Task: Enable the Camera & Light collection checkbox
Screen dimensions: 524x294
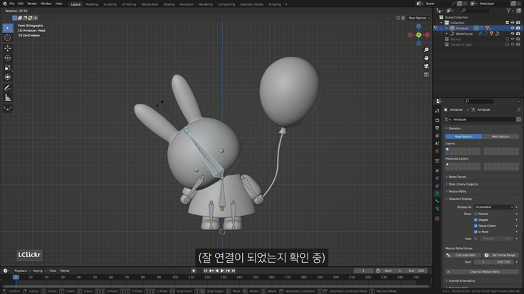Action: point(508,44)
